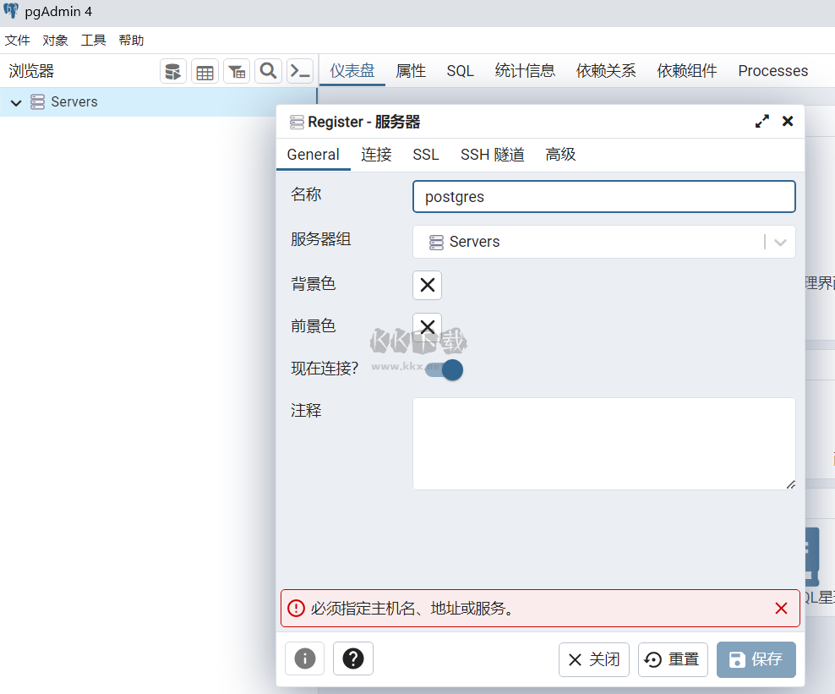
Task: Open the 帮助 menu
Action: (x=131, y=41)
